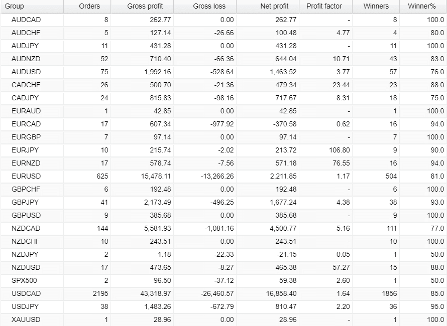
Task: Click the USDCAD group name
Action: [26, 293]
